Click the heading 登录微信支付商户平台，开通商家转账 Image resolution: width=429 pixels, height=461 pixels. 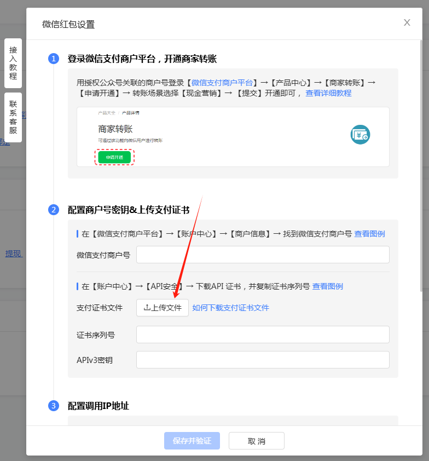[x=142, y=59]
